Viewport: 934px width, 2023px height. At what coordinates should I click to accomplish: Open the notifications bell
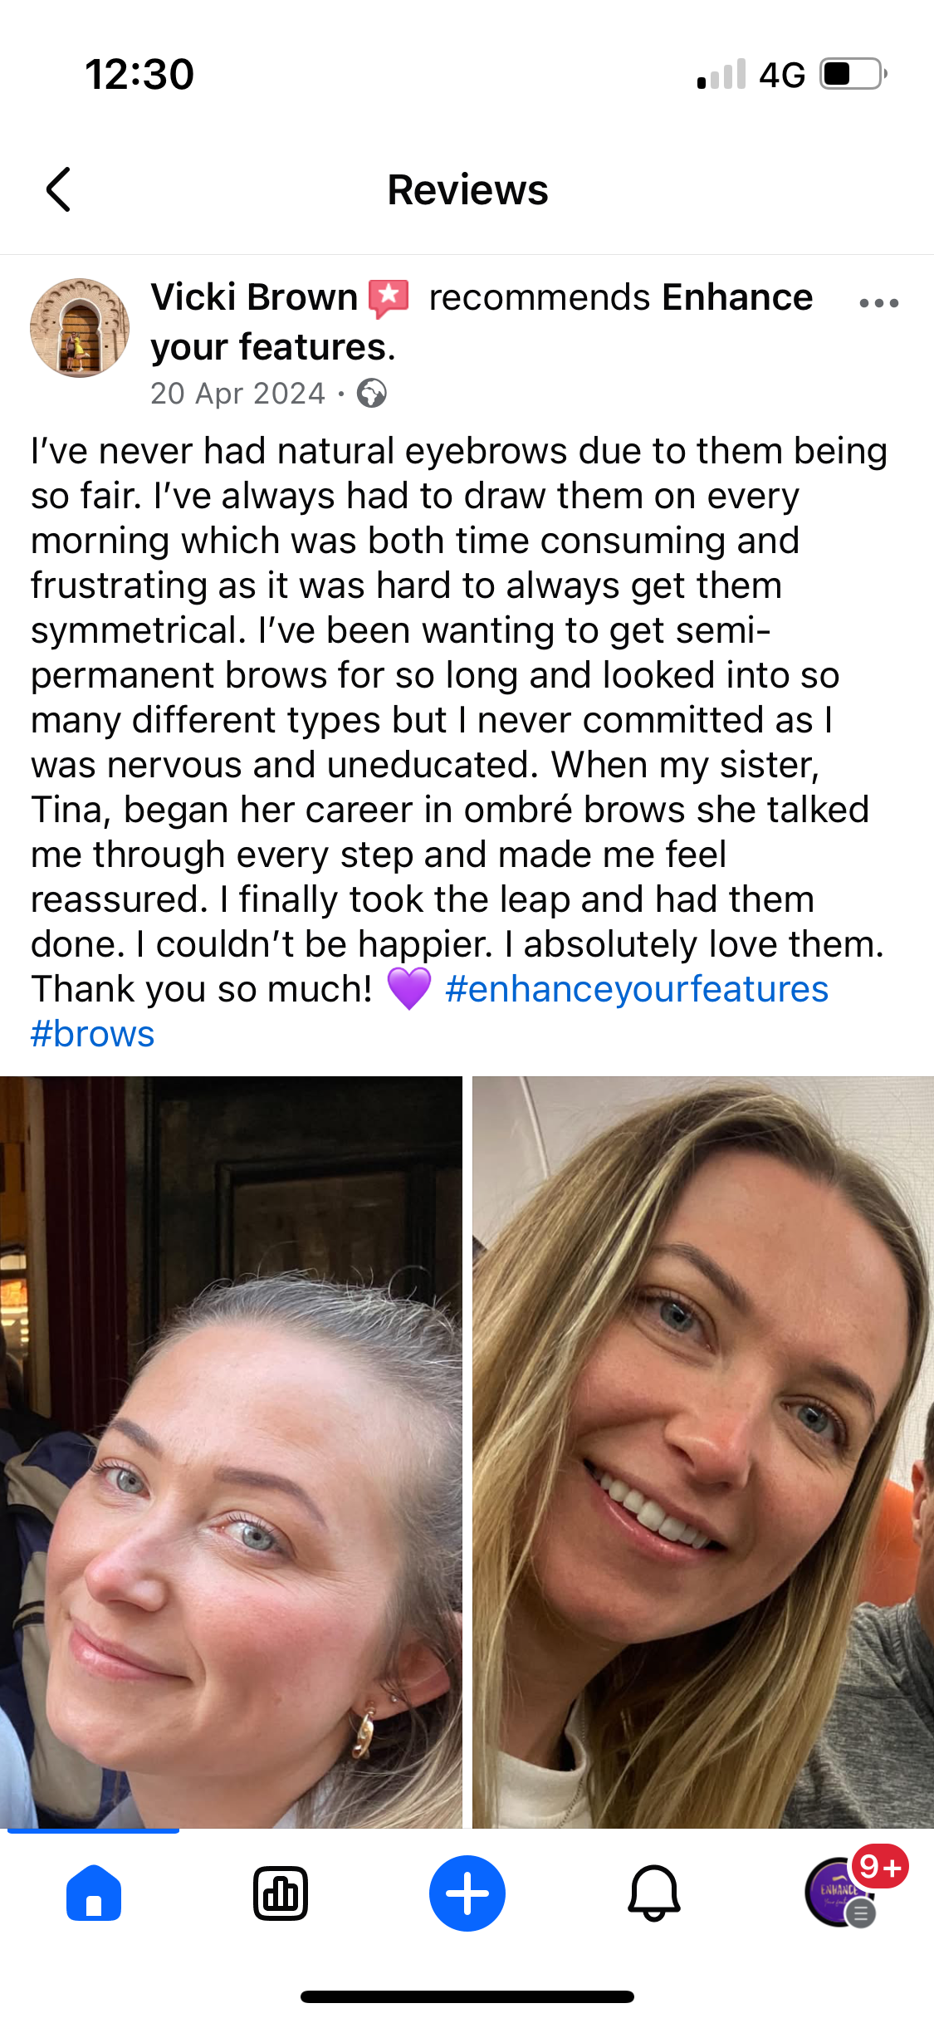[654, 1894]
